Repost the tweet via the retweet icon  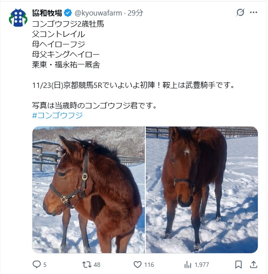point(87,265)
